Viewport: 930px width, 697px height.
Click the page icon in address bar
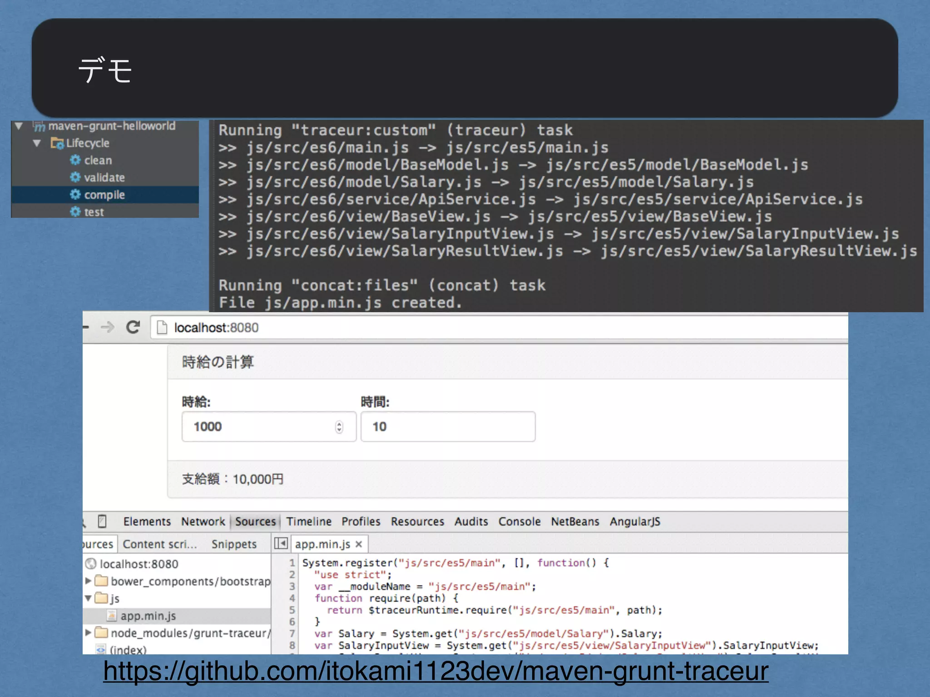[x=162, y=327]
